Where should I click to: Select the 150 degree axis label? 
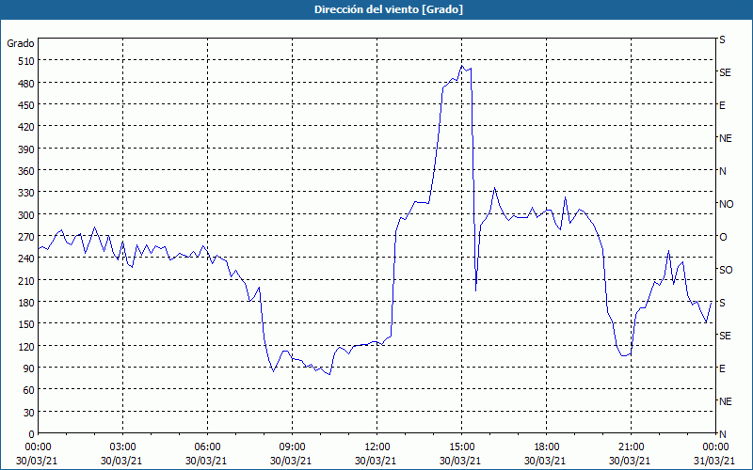coord(26,324)
